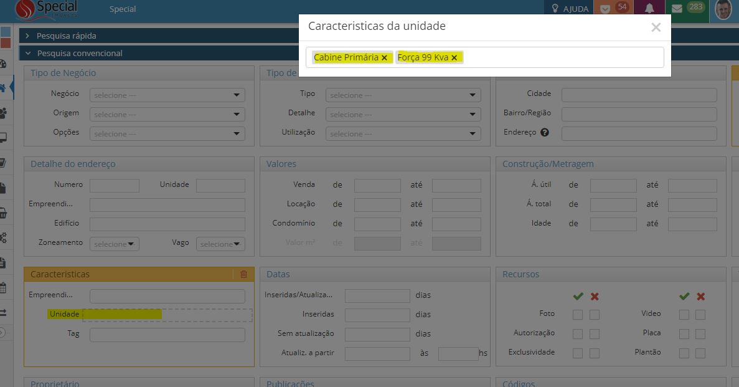Click the notification bell icon
The image size is (739, 387).
tap(649, 8)
